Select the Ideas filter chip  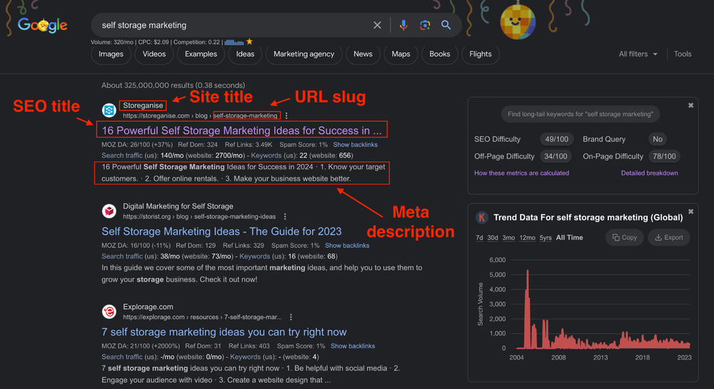(x=245, y=54)
